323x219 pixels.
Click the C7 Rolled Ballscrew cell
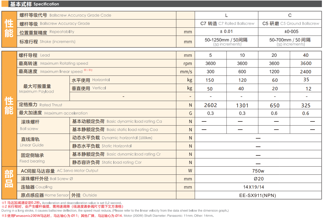[x=227, y=24]
